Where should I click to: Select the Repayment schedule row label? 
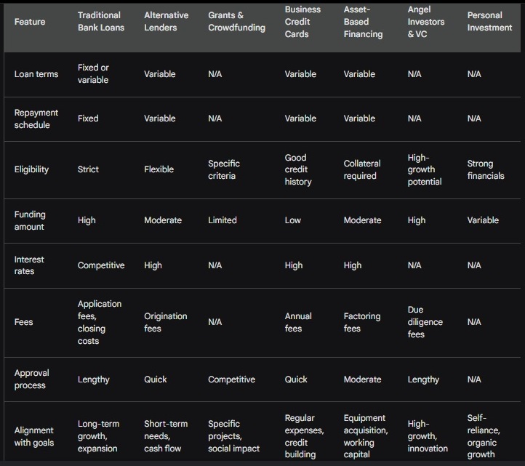36,118
